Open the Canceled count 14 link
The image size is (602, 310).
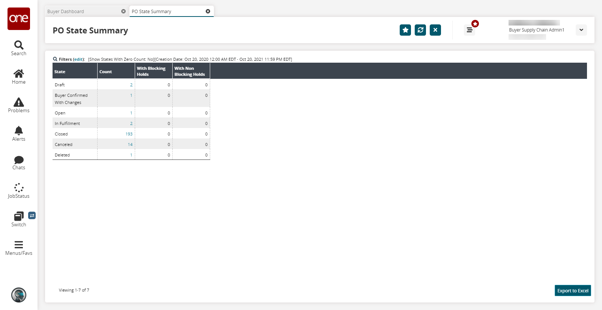click(x=130, y=144)
